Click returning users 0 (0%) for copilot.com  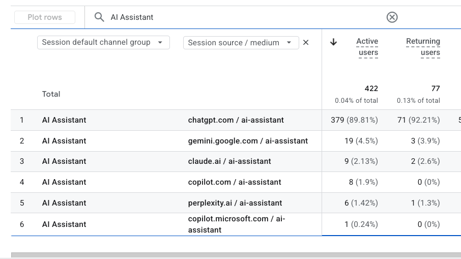[x=428, y=182]
